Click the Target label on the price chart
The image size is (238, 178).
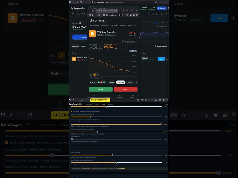click(133, 51)
